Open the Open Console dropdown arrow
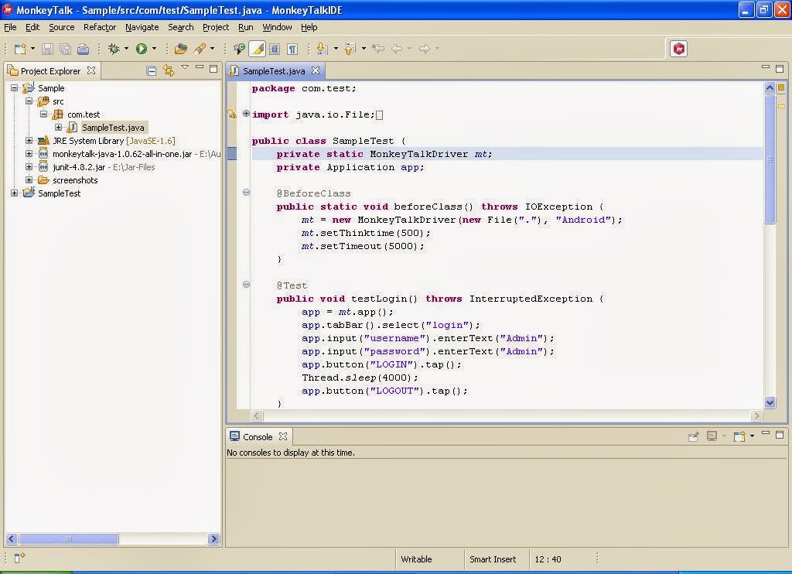792x574 pixels. click(752, 436)
